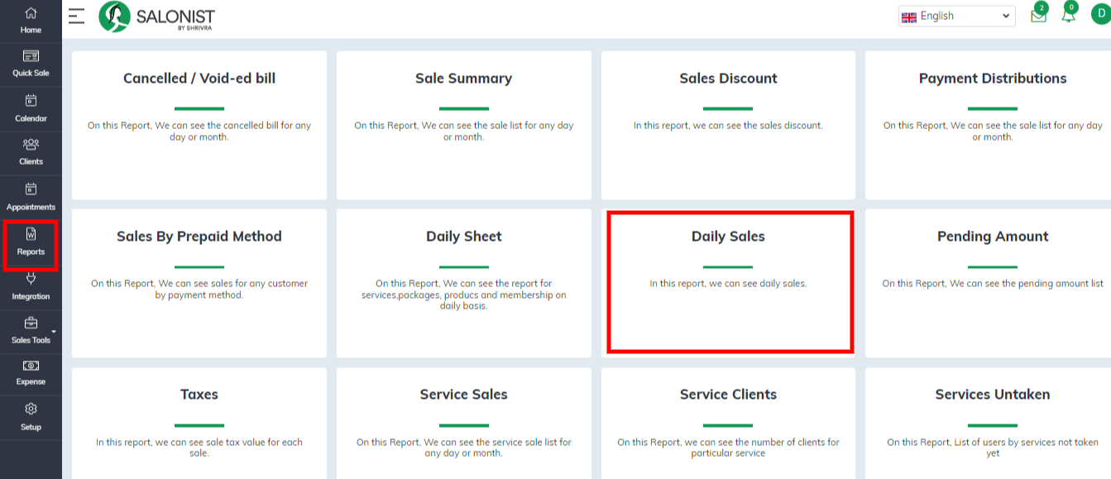The image size is (1111, 479).
Task: Open the Home icon in sidebar
Action: point(31,13)
